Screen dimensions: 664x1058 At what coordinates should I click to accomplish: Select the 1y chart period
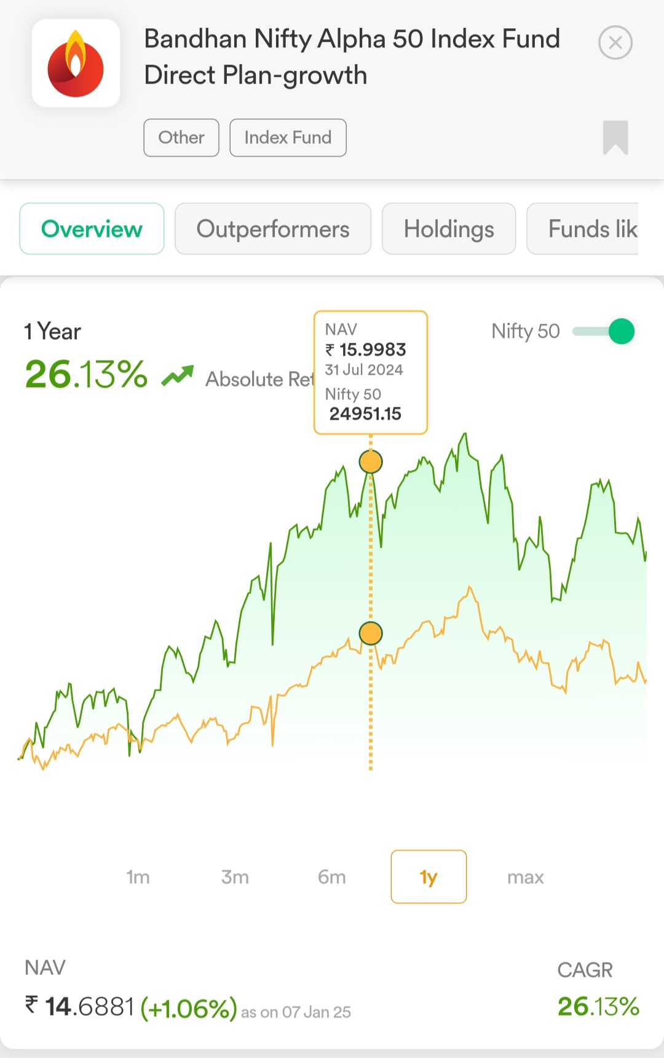[x=429, y=876]
